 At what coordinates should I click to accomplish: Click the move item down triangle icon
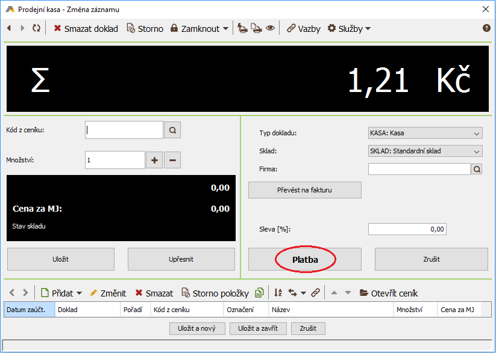[348, 293]
